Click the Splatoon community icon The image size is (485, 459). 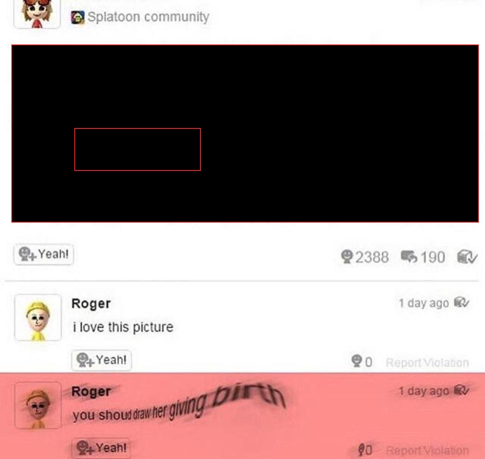coord(78,17)
